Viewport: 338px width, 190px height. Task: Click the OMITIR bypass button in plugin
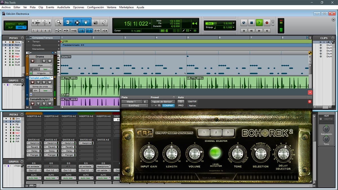coord(192,102)
